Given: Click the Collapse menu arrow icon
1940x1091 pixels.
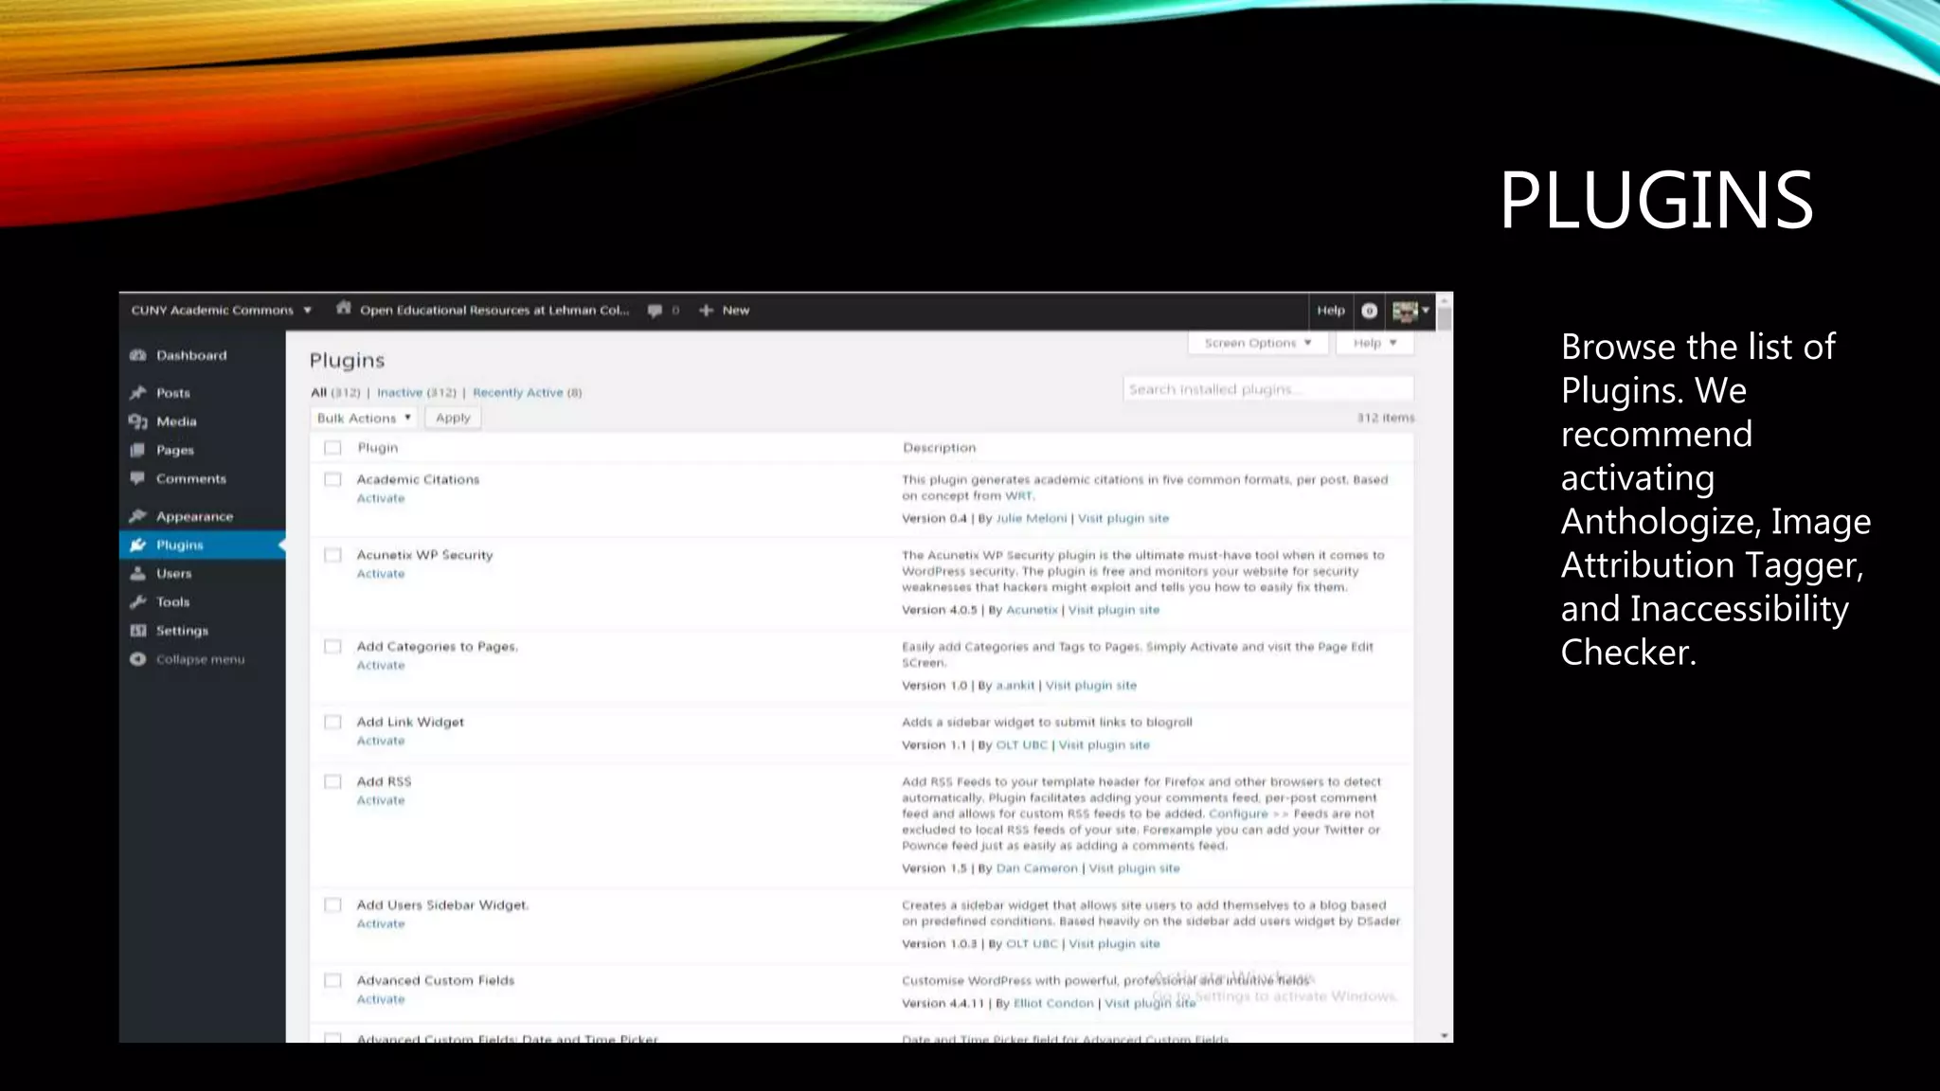Looking at the screenshot, I should point(138,659).
